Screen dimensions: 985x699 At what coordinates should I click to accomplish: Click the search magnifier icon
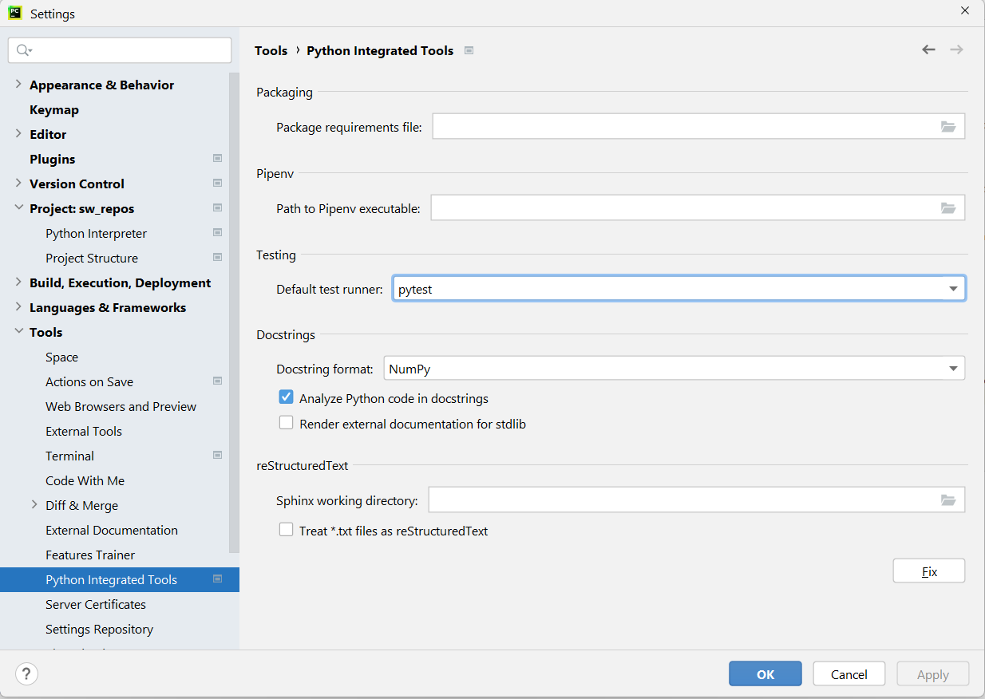click(23, 50)
